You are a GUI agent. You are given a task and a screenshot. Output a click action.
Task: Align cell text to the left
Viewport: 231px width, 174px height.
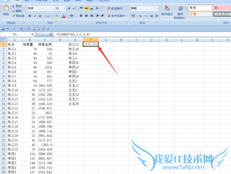pos(81,16)
